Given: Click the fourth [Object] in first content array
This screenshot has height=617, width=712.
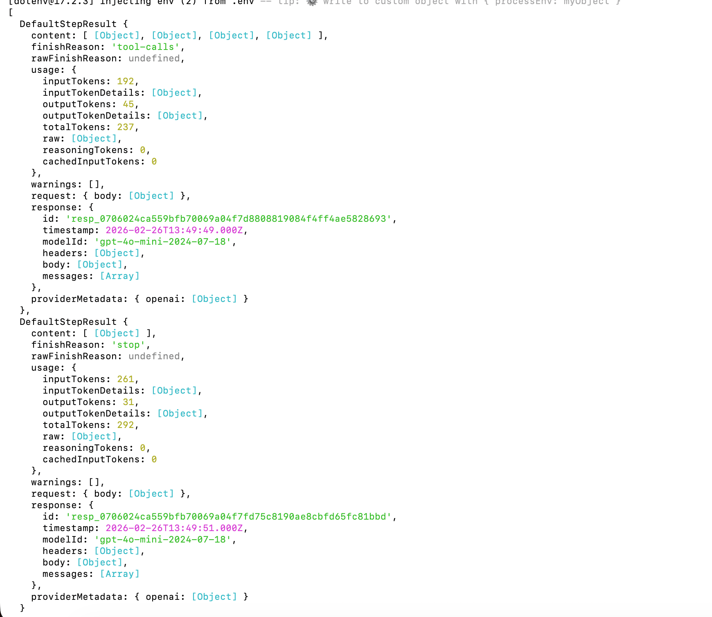Looking at the screenshot, I should coord(289,36).
